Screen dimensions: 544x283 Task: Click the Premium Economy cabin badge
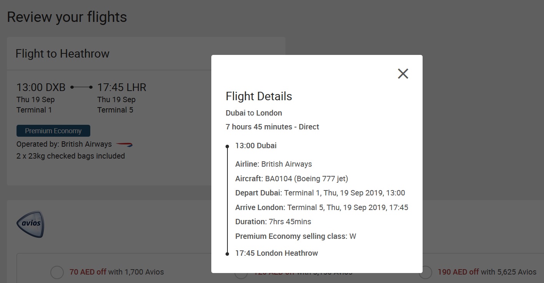click(53, 131)
